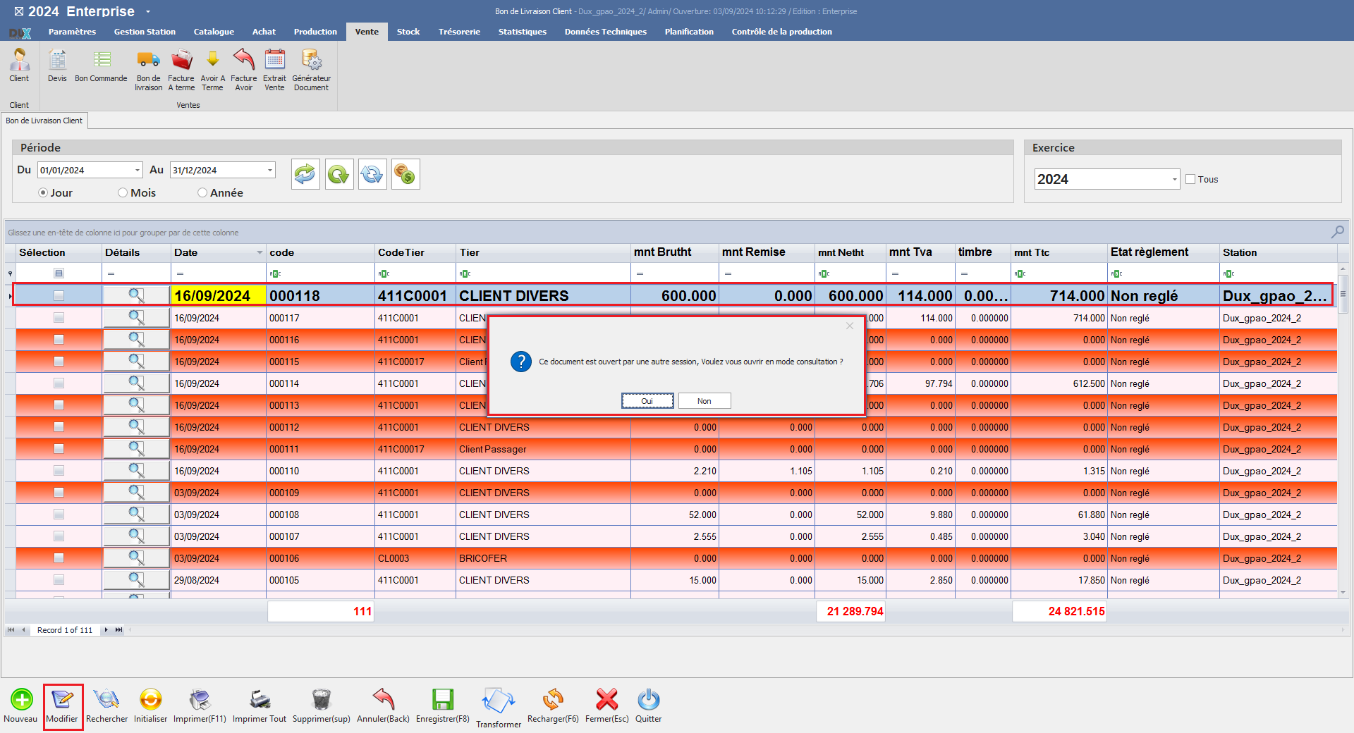Viewport: 1354px width, 733px height.
Task: Open Avoir A Terme icon
Action: 212,60
